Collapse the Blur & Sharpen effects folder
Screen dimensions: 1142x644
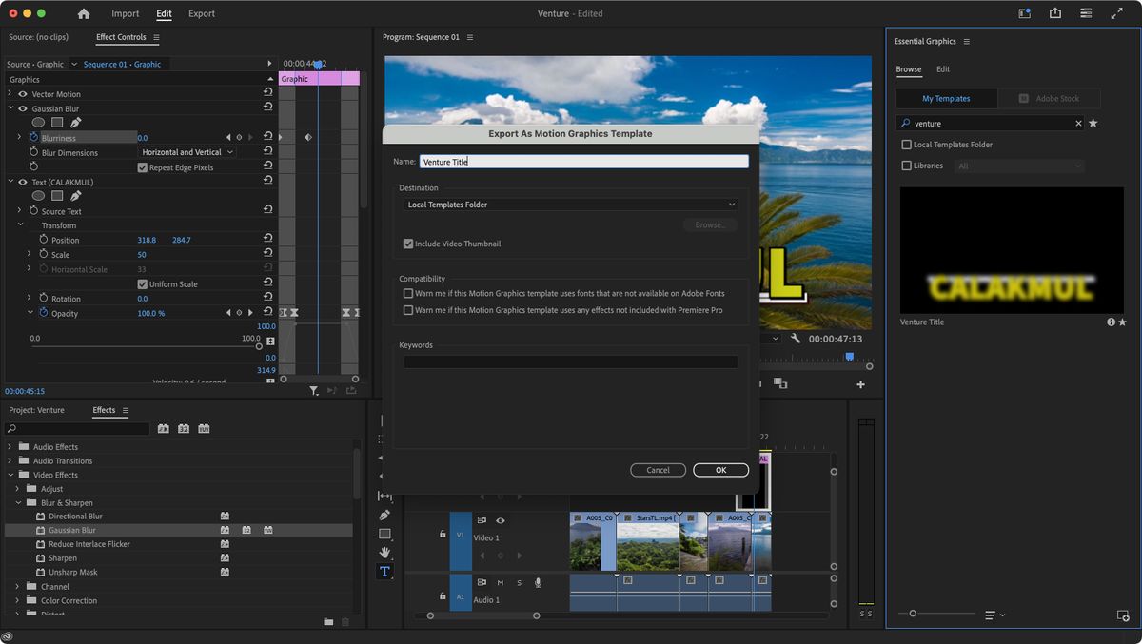(x=16, y=502)
